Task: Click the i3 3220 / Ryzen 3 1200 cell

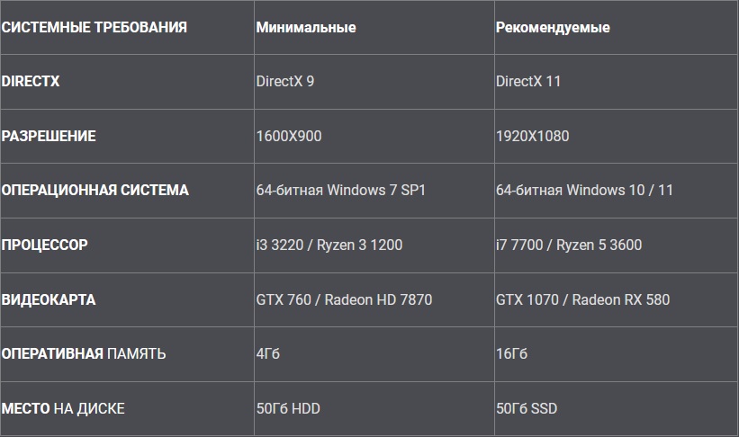Action: click(x=329, y=245)
